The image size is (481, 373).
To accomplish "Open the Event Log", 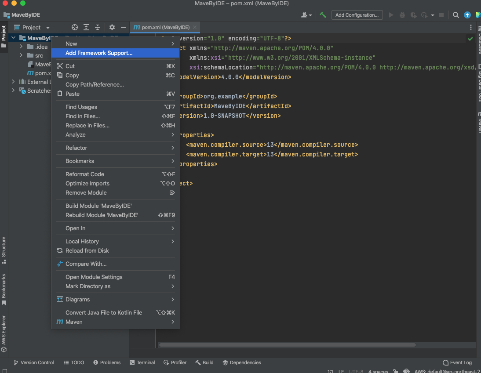I will (457, 362).
